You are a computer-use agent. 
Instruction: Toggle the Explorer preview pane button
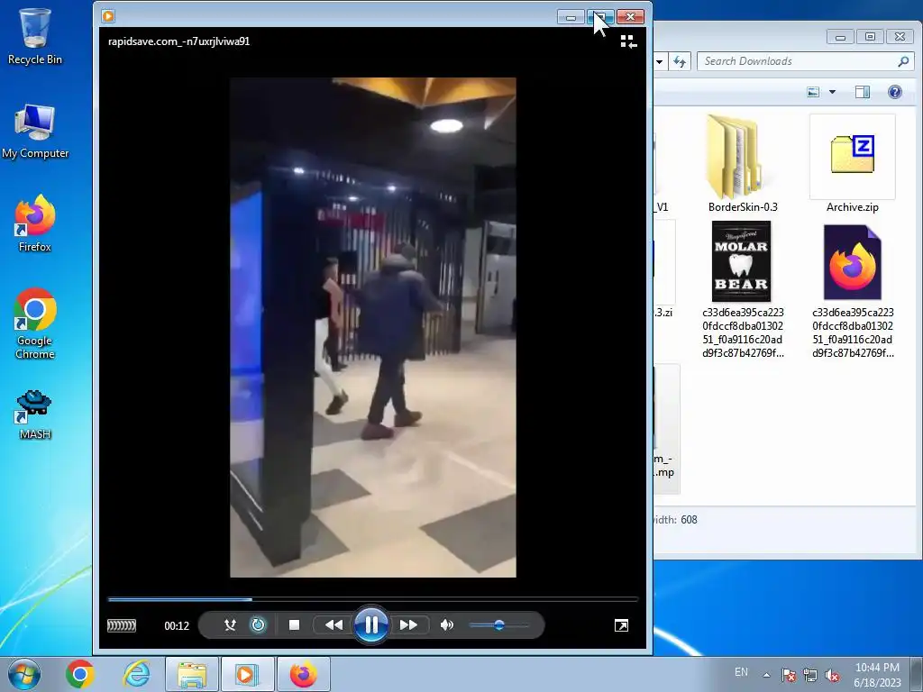click(863, 92)
